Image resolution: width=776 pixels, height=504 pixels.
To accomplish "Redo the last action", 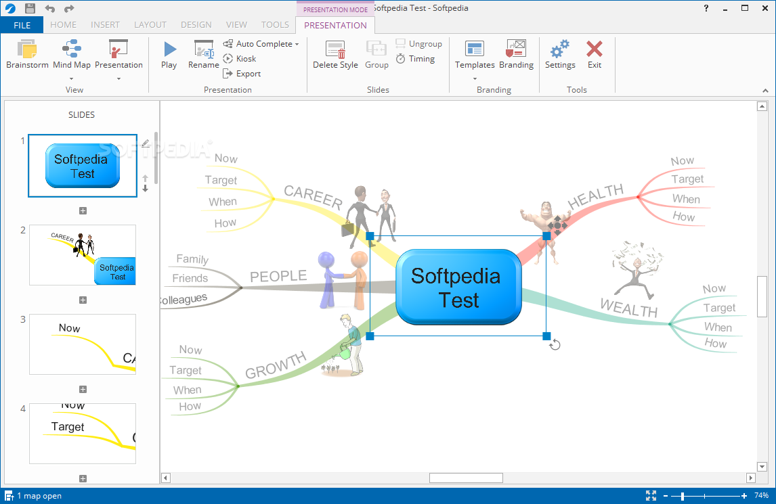I will coord(69,8).
